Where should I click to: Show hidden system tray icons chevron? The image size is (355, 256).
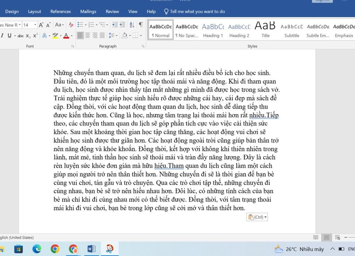332,249
